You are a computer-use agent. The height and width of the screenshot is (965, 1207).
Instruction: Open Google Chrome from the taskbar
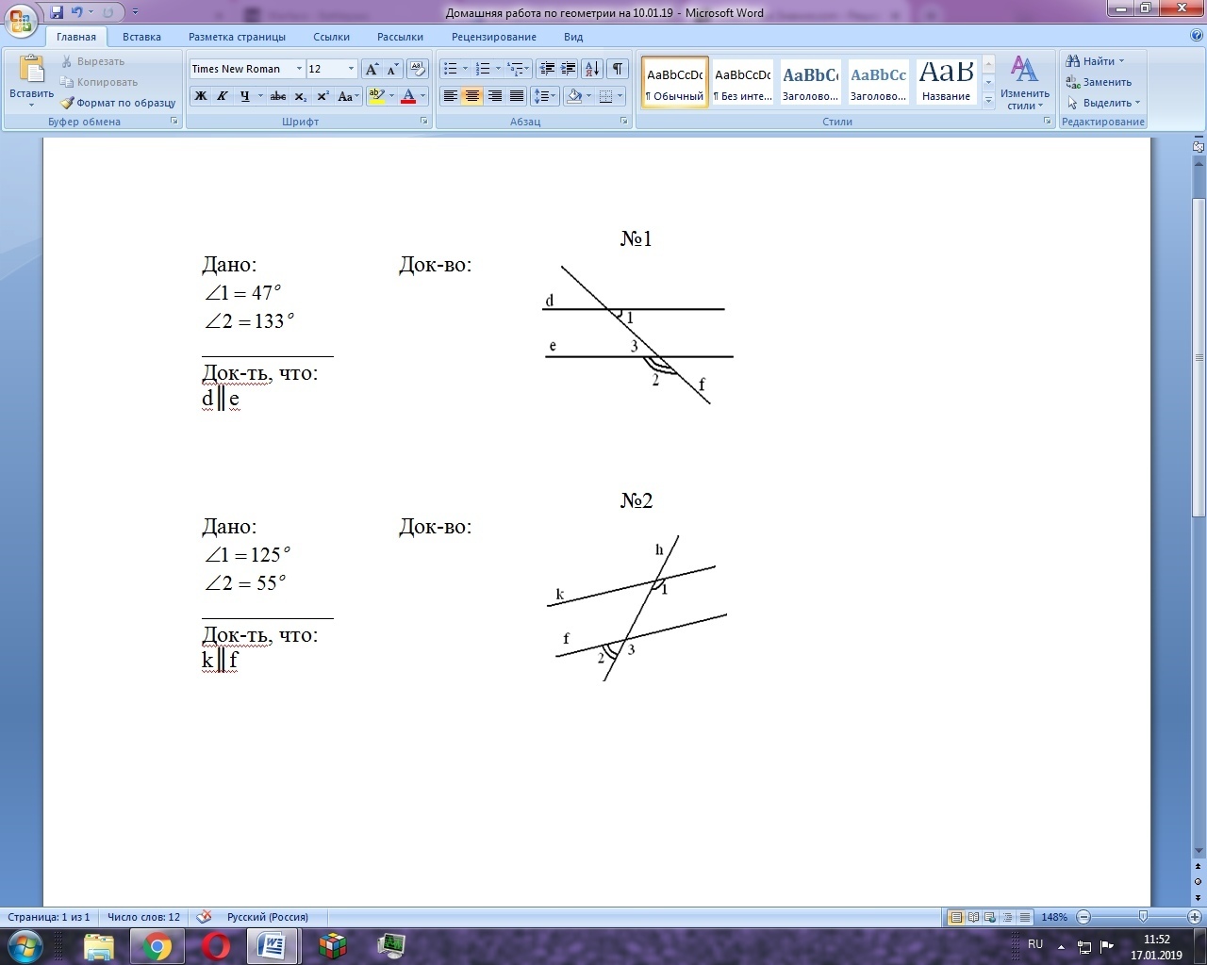[157, 945]
